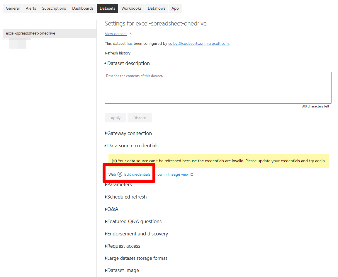Click the error icon next to Web
The image size is (338, 277).
point(120,174)
